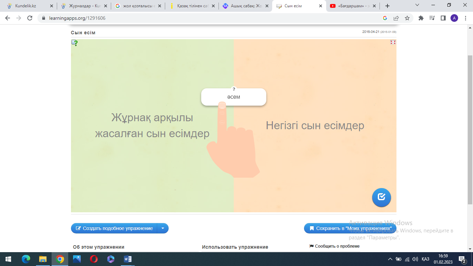The width and height of the screenshot is (473, 266).
Task: Switch to the жол қозғалысы Google tab
Action: point(139,6)
